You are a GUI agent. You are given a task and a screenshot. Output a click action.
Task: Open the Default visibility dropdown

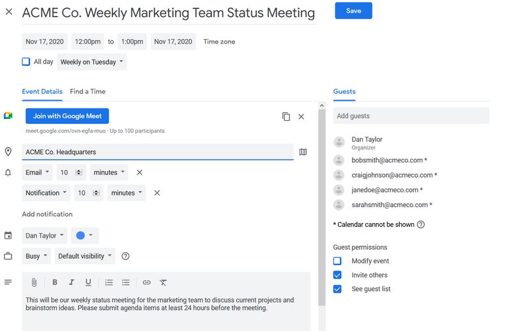[85, 256]
